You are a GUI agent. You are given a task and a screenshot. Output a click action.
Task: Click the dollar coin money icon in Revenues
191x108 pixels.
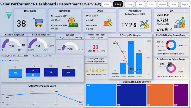click(x=73, y=22)
